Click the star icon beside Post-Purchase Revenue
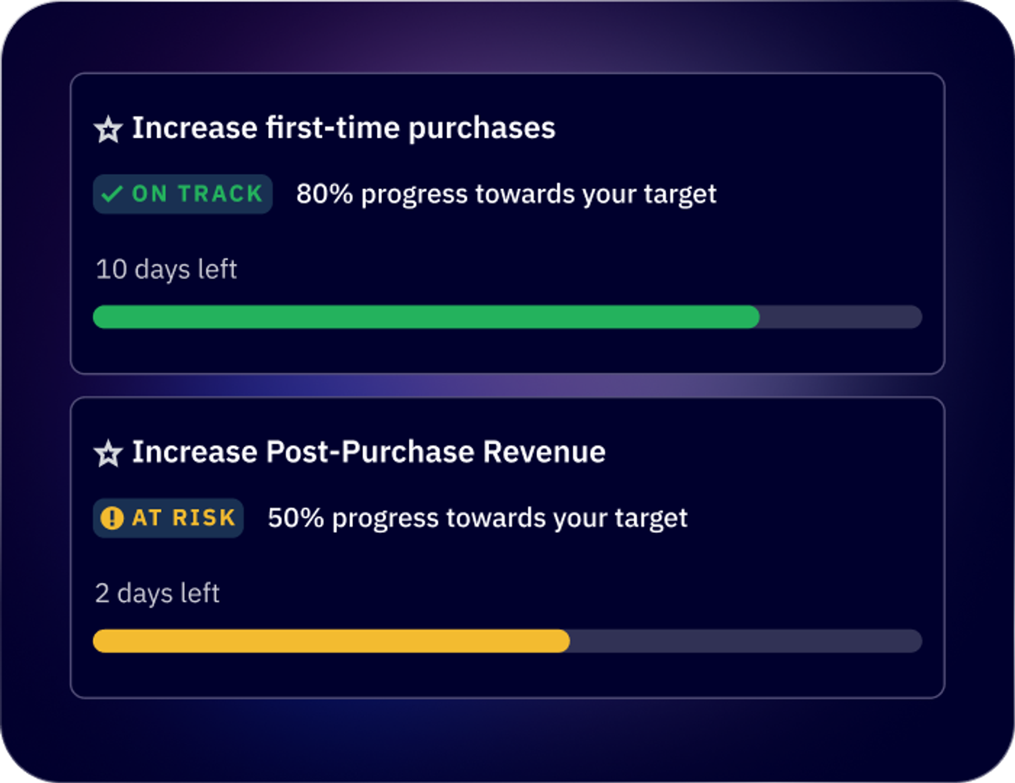 (x=108, y=454)
